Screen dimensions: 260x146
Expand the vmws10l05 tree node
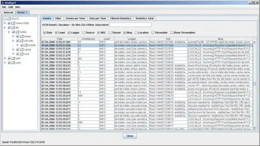click(x=5, y=23)
